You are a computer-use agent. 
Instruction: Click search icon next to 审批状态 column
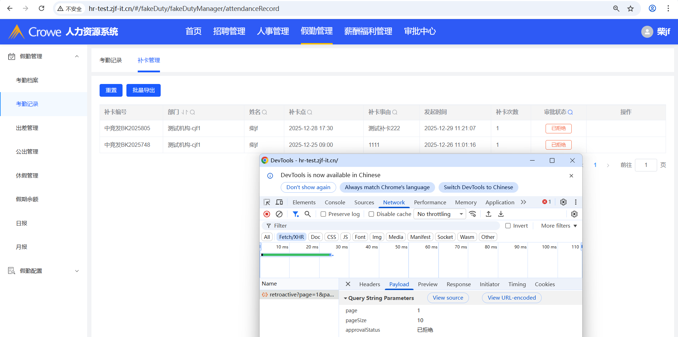click(x=570, y=112)
